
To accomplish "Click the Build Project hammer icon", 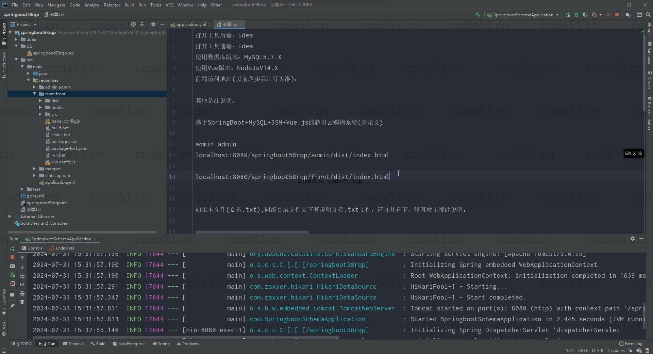I will (x=478, y=15).
